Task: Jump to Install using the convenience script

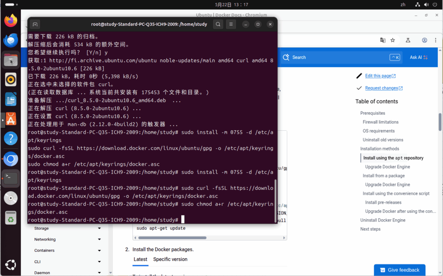Action: 396,193
